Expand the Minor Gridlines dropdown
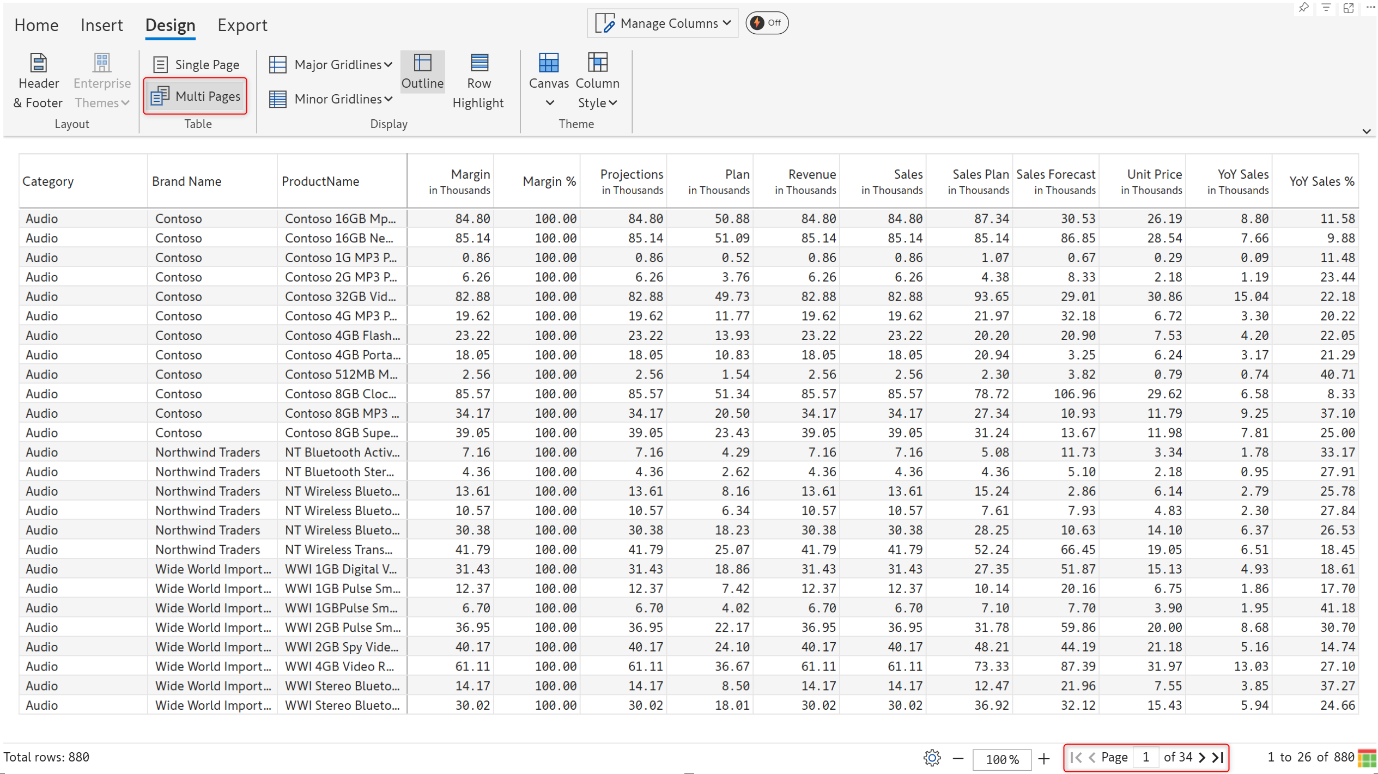 tap(331, 99)
